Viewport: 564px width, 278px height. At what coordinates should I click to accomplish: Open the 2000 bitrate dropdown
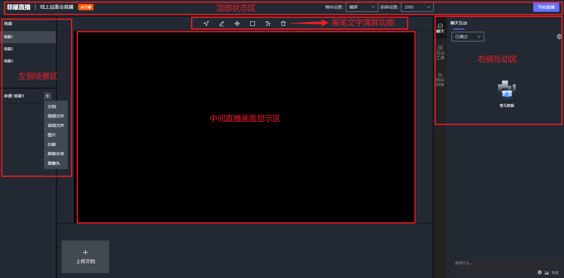point(417,7)
